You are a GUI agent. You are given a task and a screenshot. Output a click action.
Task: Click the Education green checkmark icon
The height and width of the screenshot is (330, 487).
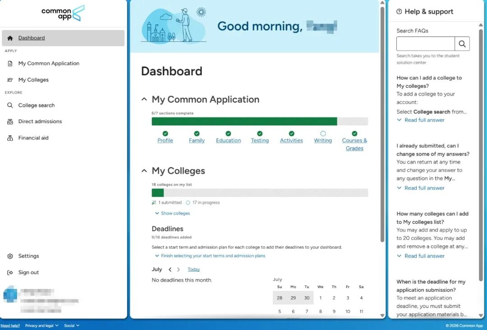click(x=228, y=133)
